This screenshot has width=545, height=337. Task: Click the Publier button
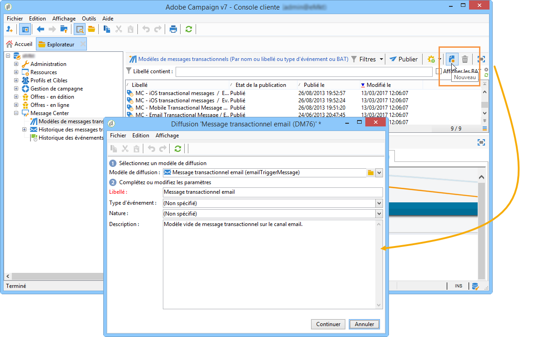(404, 59)
